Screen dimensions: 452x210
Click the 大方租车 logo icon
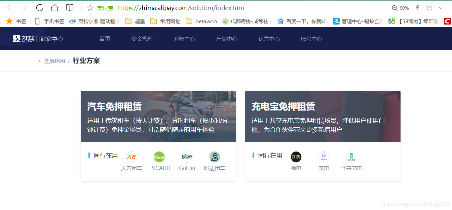131,157
